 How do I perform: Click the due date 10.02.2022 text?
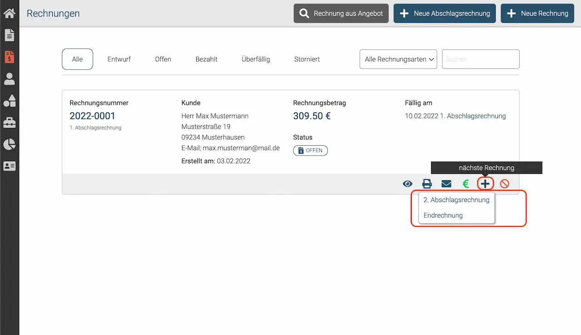coord(422,116)
